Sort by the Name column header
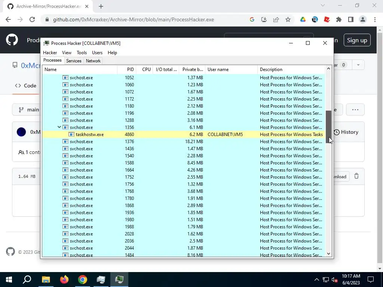The width and height of the screenshot is (383, 287). point(80,70)
